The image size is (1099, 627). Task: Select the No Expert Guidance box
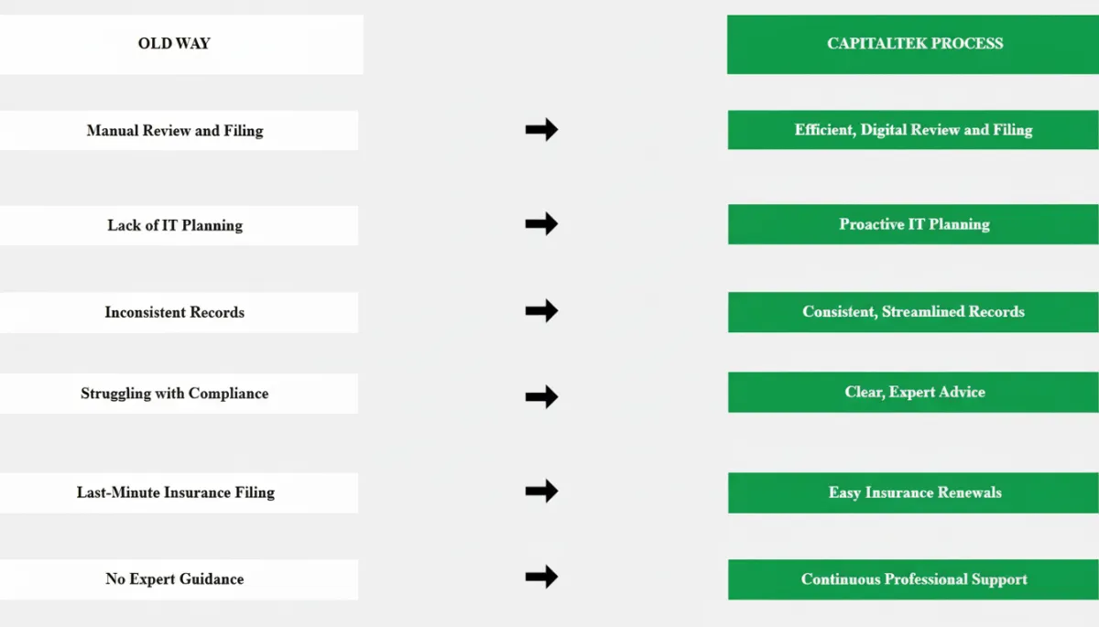(178, 579)
